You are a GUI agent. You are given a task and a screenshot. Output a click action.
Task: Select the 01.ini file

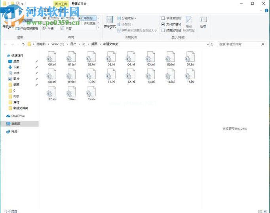(72, 59)
